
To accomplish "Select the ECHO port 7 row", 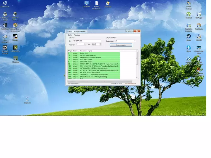I will click(94, 53).
